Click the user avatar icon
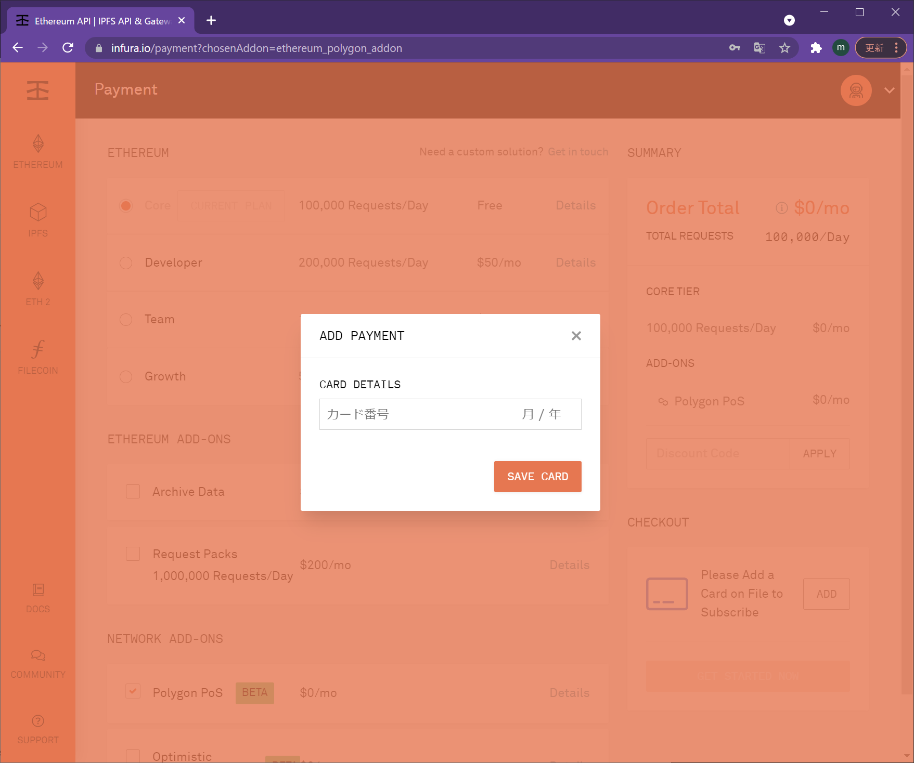The height and width of the screenshot is (763, 914). [856, 90]
